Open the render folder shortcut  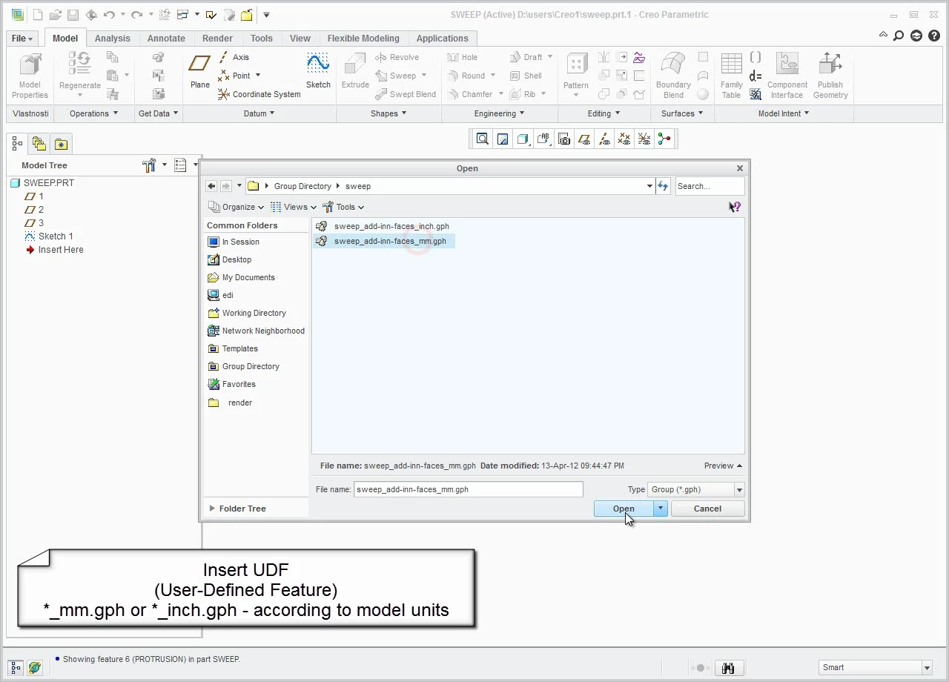(231, 403)
